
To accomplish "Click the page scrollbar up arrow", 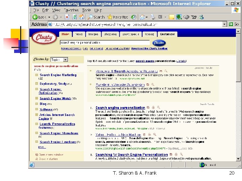I will [x=238, y=32].
